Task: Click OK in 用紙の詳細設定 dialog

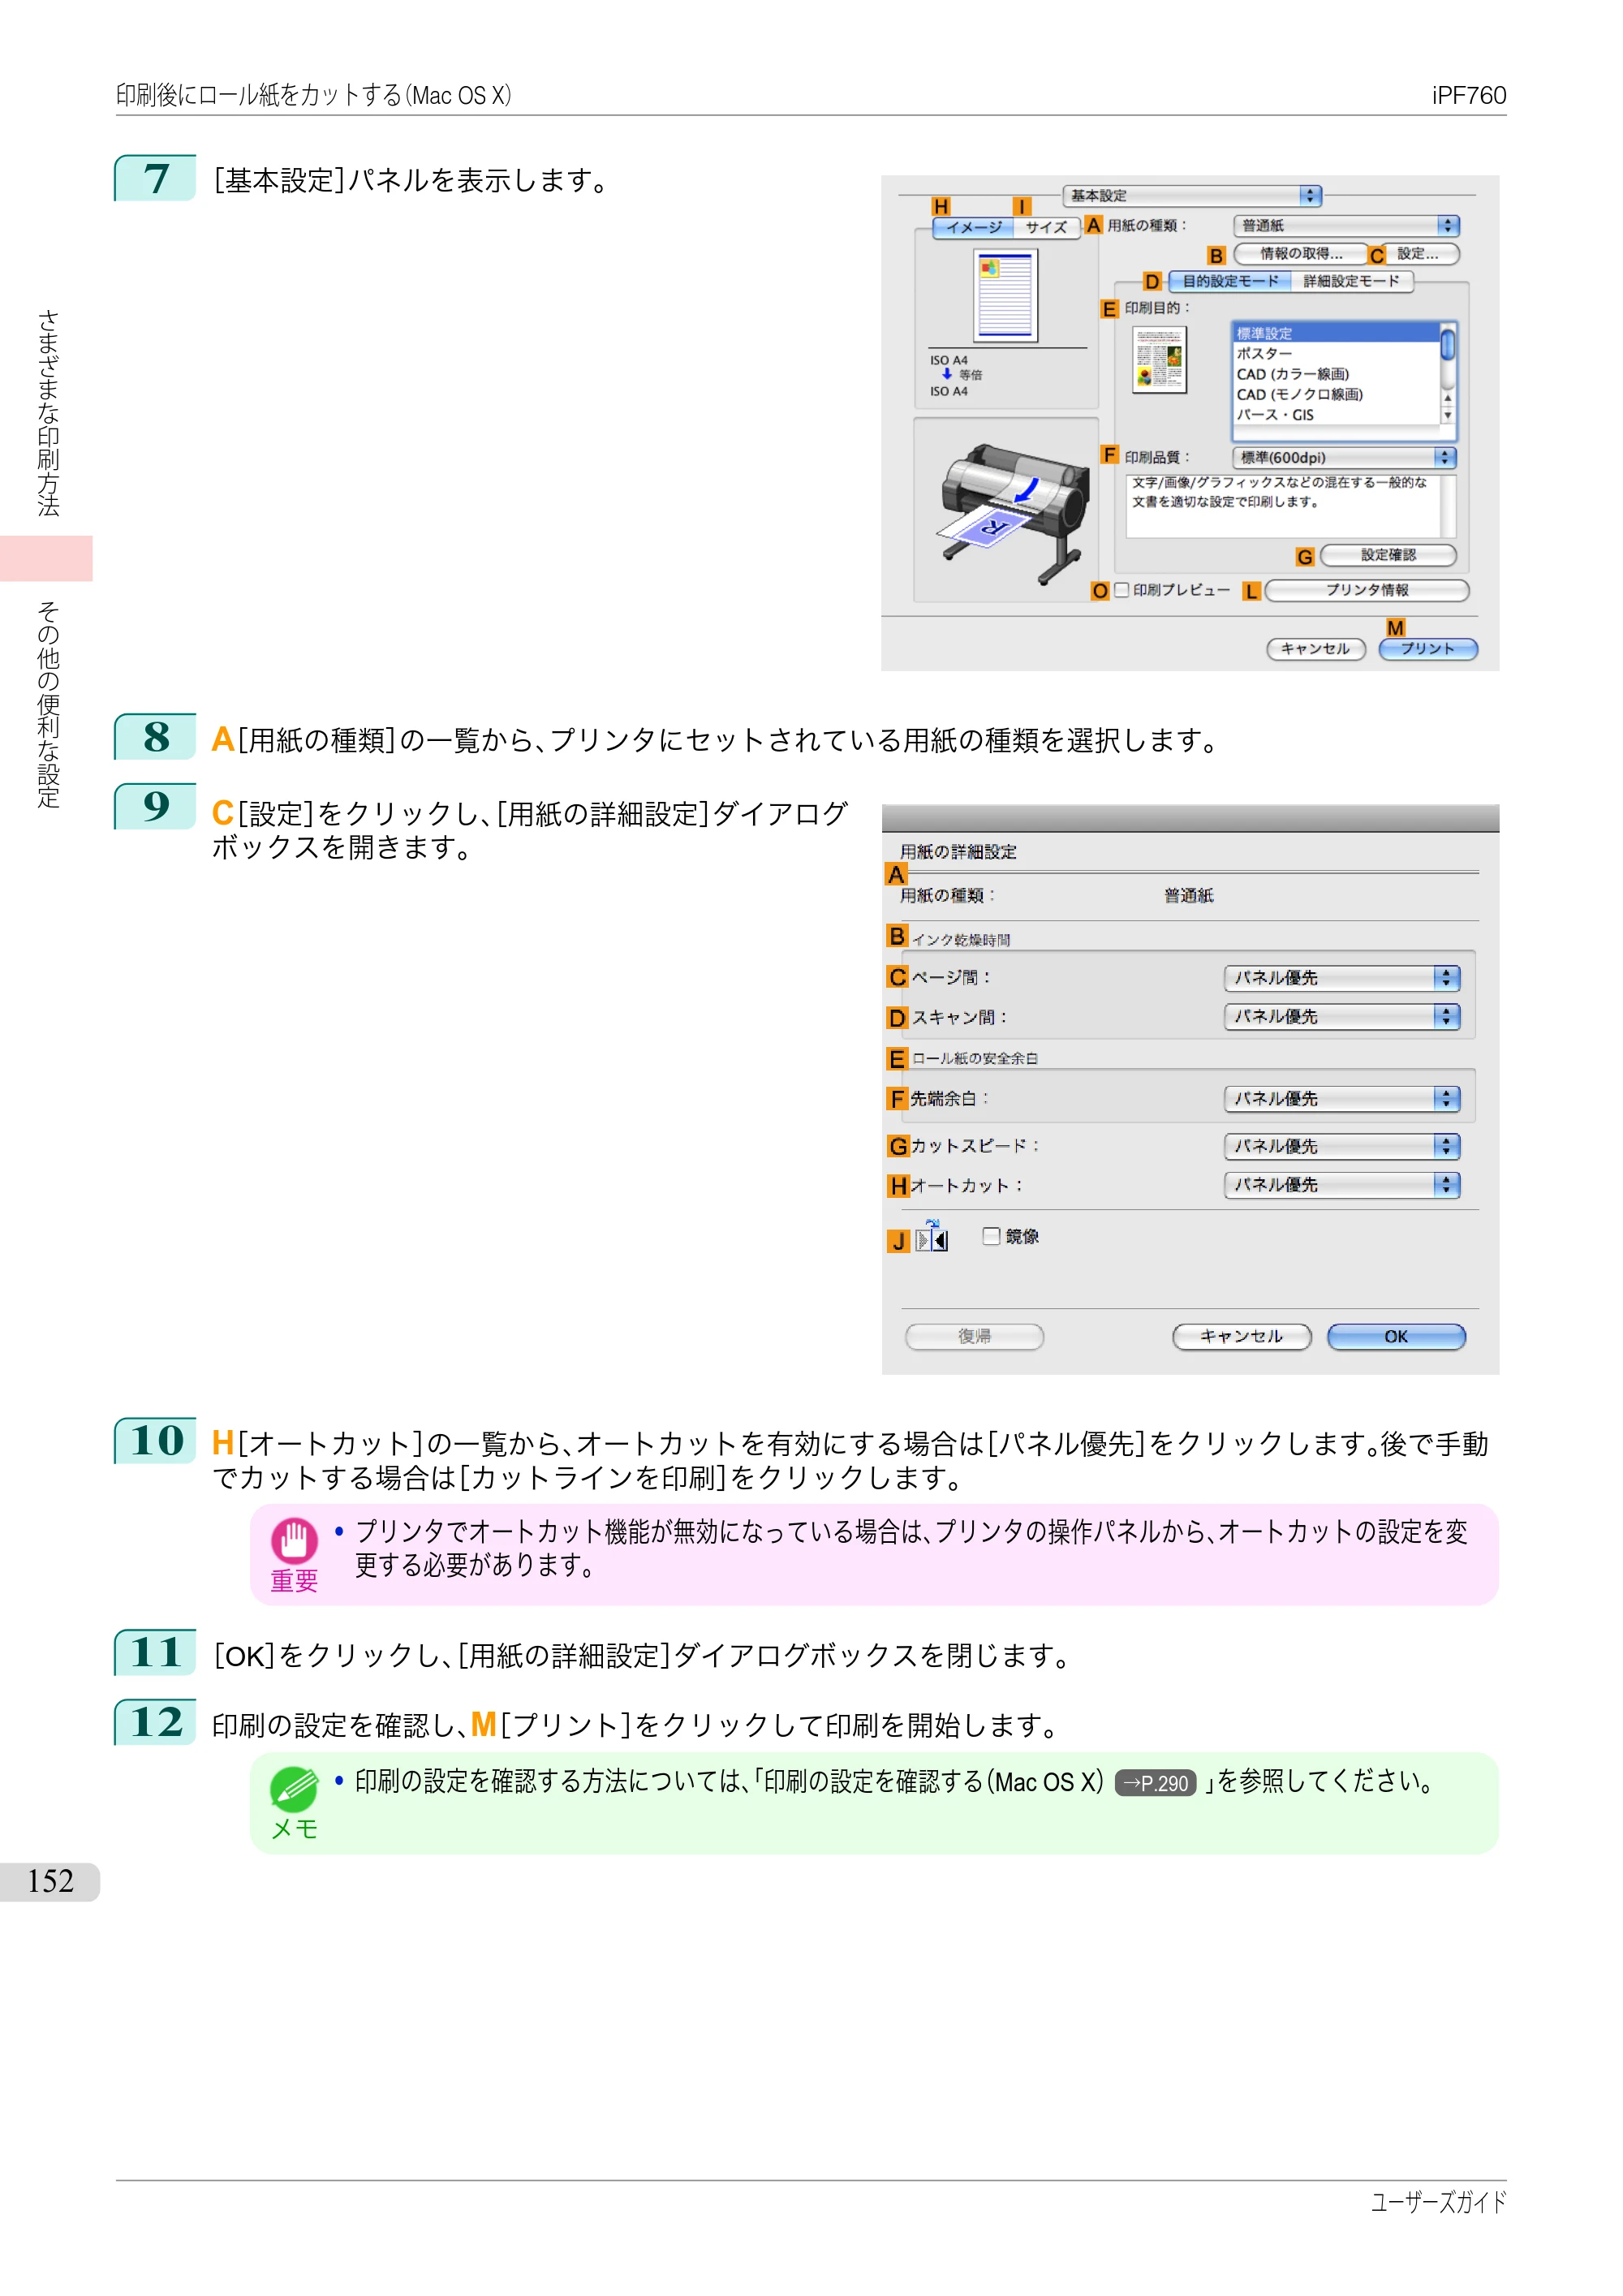Action: tap(1396, 1337)
